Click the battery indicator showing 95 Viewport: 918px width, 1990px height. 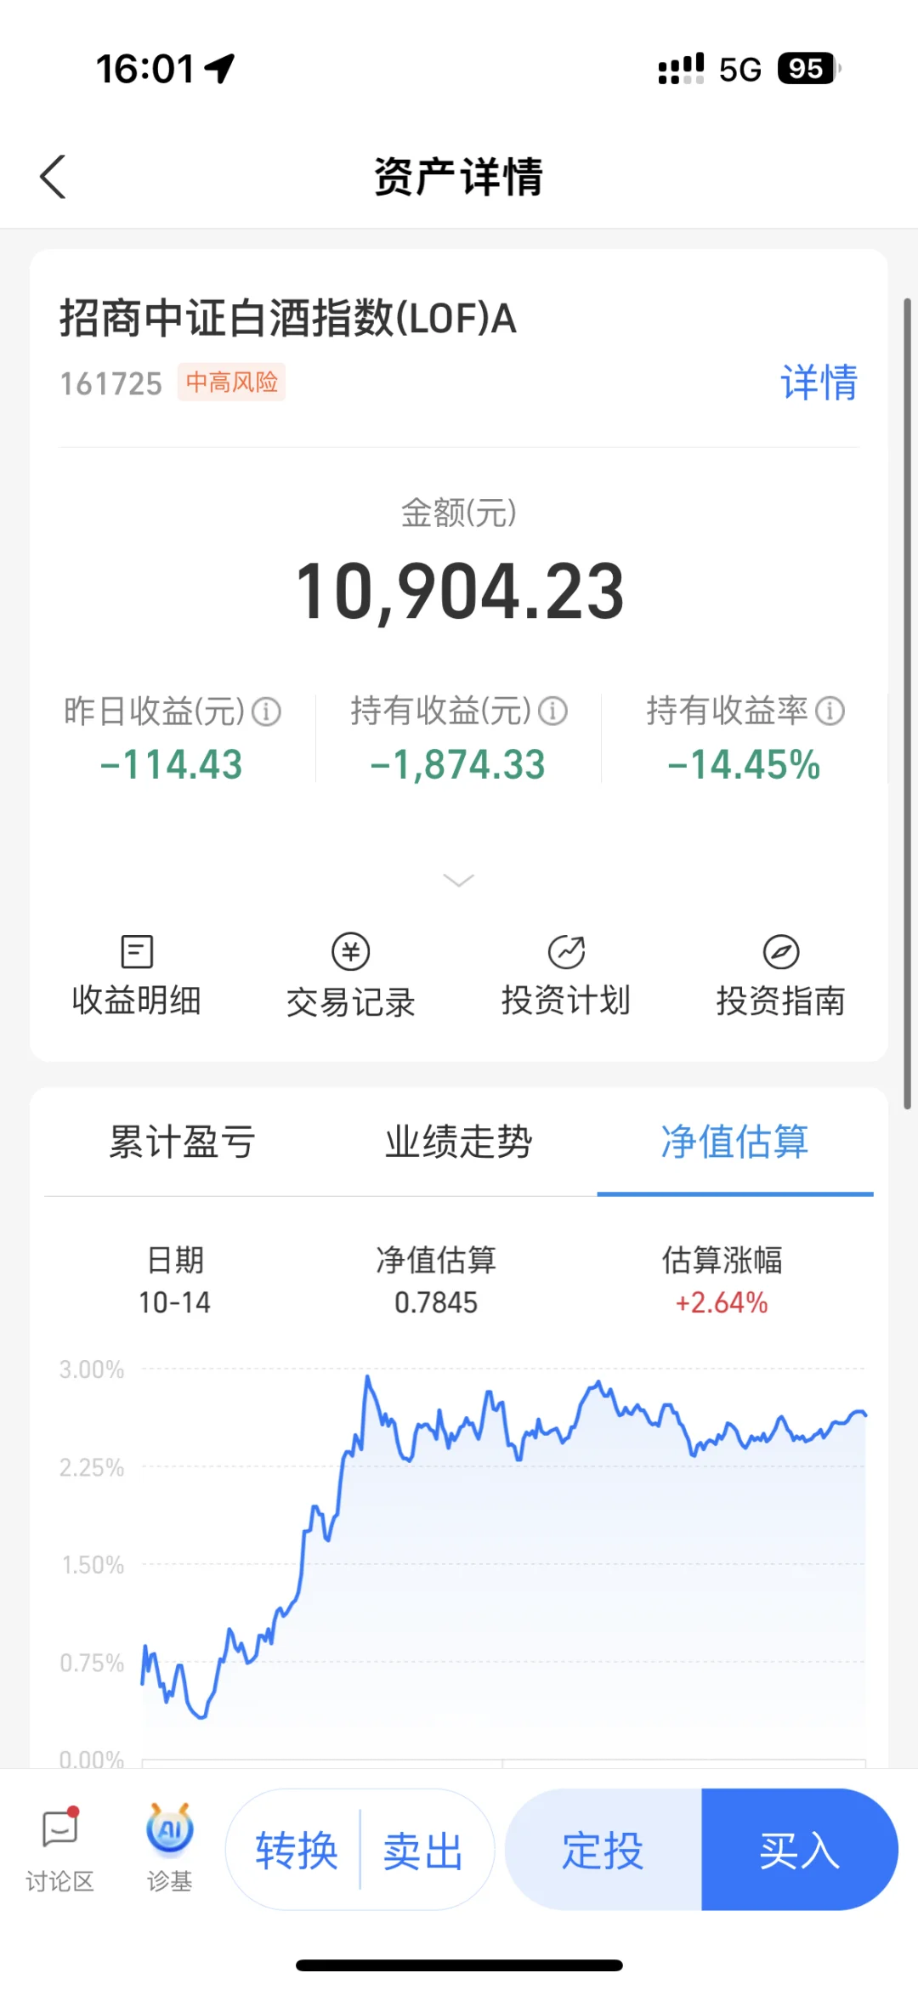point(807,69)
